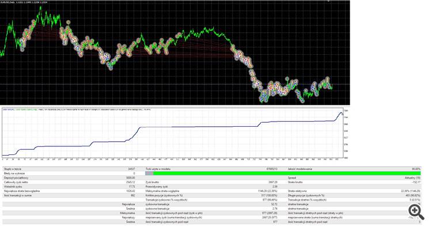Click the loss trades value '5 (0.51%)'
Image resolution: width=432 pixels, height=227 pixels.
pos(415,200)
